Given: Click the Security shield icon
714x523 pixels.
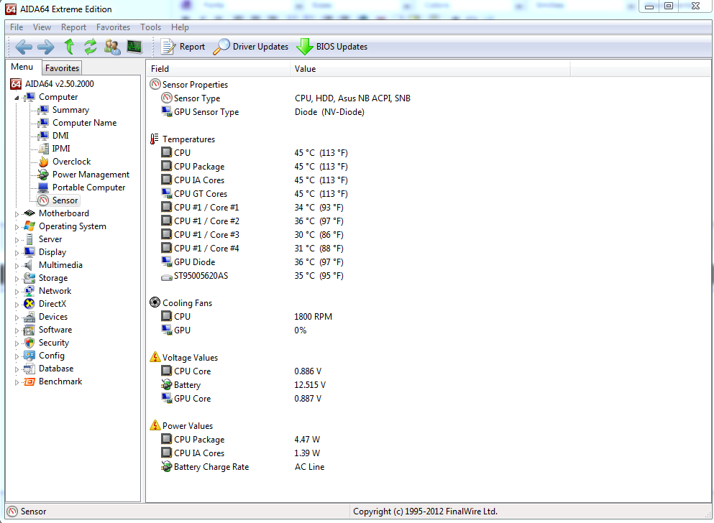Looking at the screenshot, I should 29,343.
